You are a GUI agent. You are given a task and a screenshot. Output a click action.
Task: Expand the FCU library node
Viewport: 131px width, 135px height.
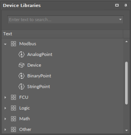[5, 97]
